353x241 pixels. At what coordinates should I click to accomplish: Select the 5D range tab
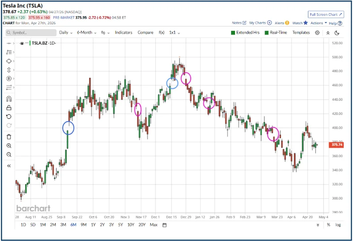pos(33,225)
